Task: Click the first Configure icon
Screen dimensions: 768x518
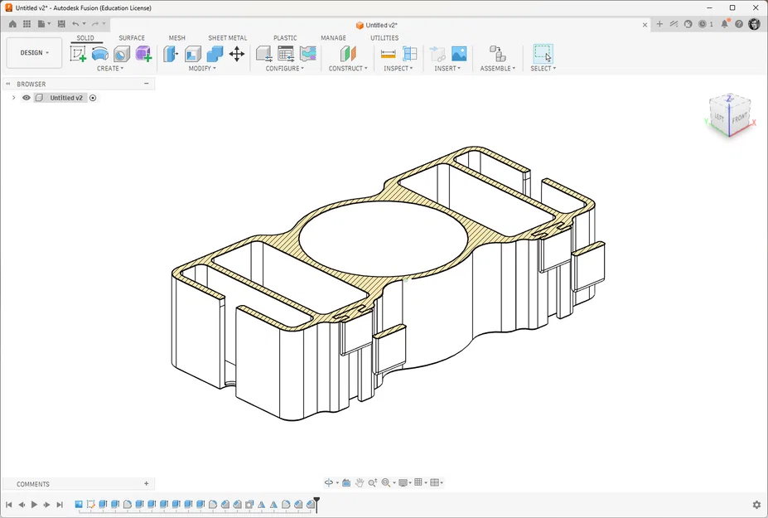Action: (x=264, y=53)
